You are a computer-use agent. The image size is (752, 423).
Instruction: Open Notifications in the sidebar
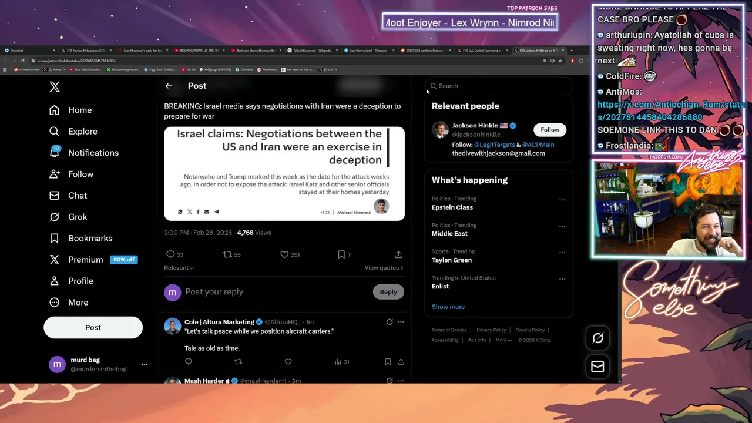tap(84, 153)
